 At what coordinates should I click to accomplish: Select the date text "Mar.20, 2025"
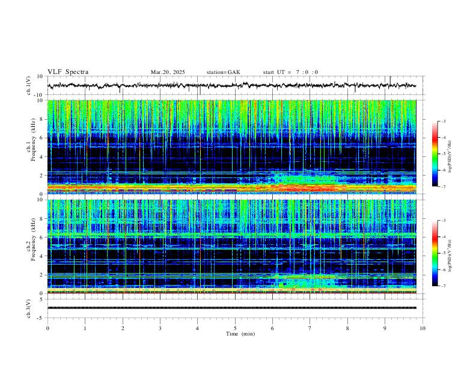click(168, 72)
